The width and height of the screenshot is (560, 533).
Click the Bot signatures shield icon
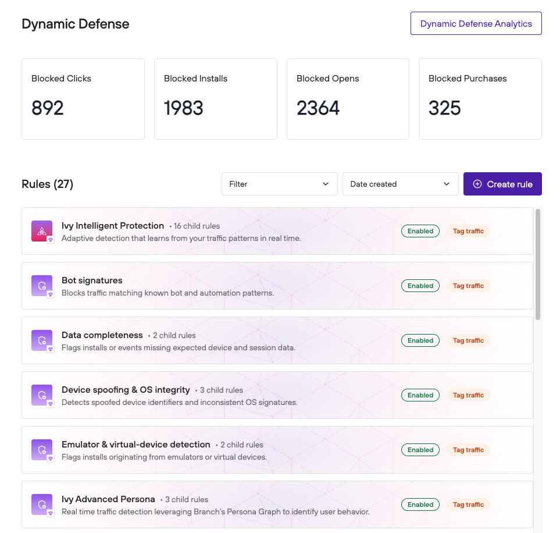coord(42,286)
